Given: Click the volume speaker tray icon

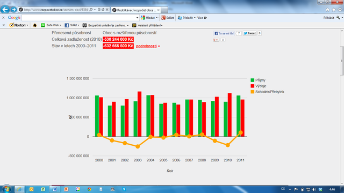Looking at the screenshot, I should pyautogui.click(x=314, y=189).
